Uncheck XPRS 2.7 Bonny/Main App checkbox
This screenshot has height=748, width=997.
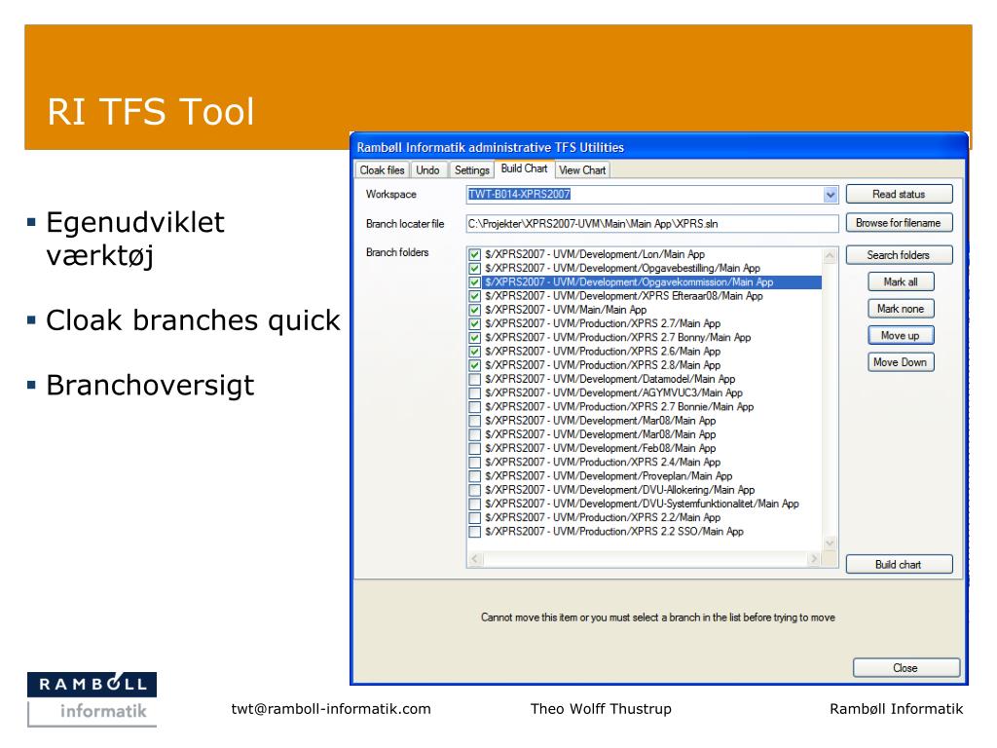(x=474, y=338)
